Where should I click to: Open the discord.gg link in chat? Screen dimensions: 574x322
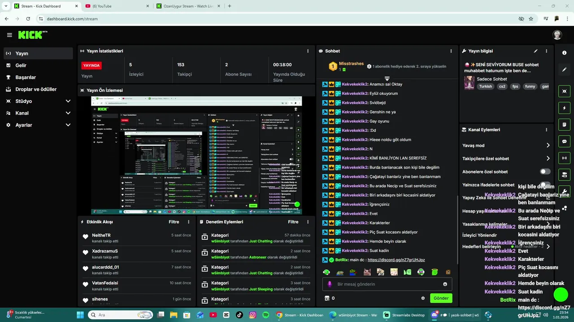396,260
